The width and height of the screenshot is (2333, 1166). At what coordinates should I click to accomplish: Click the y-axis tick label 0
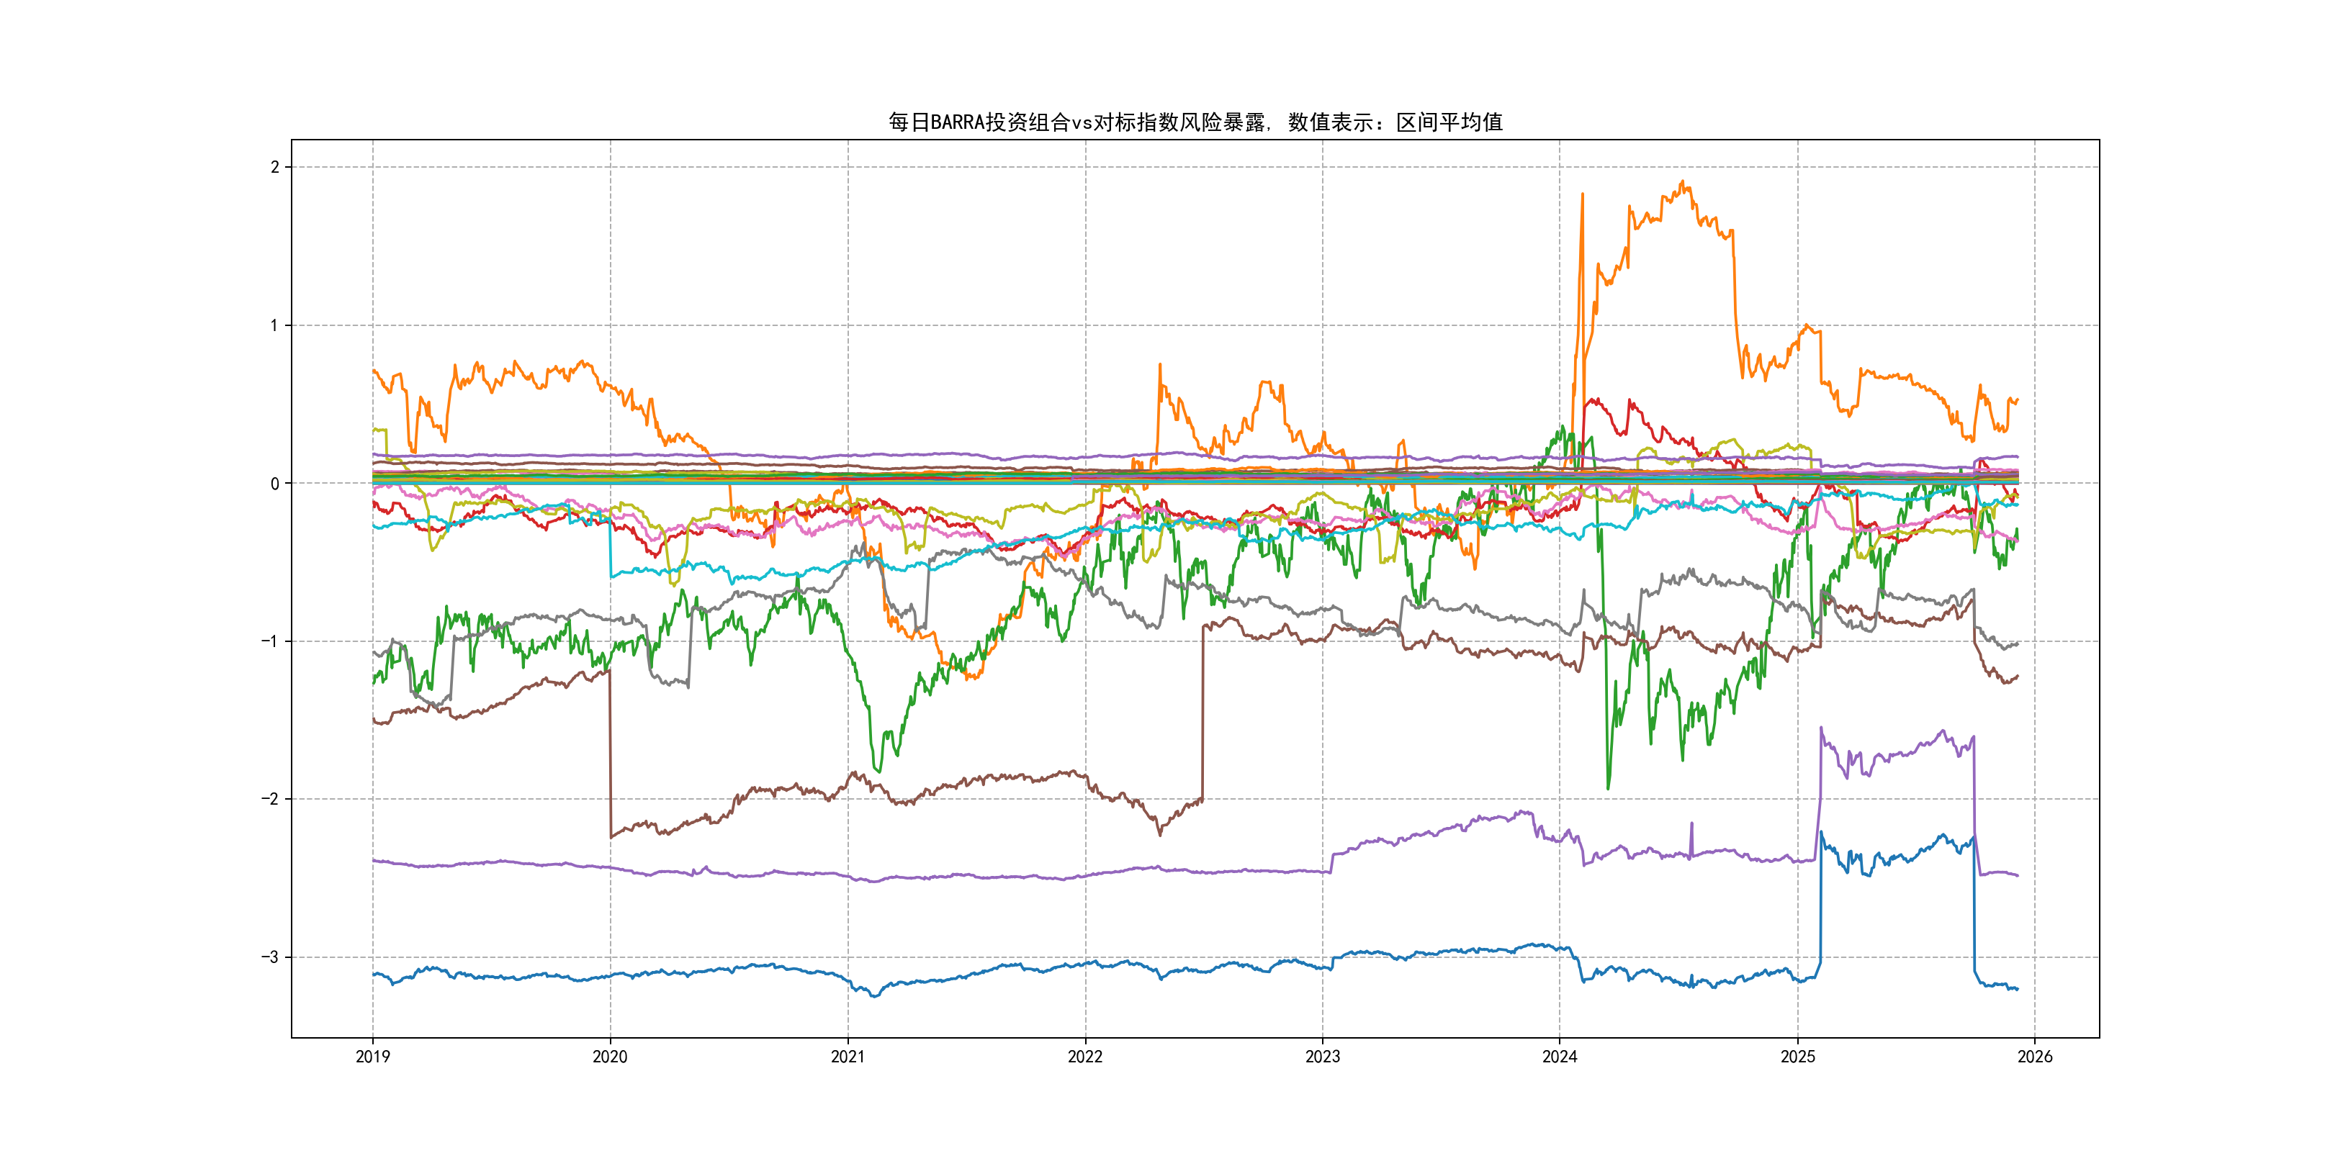[274, 484]
